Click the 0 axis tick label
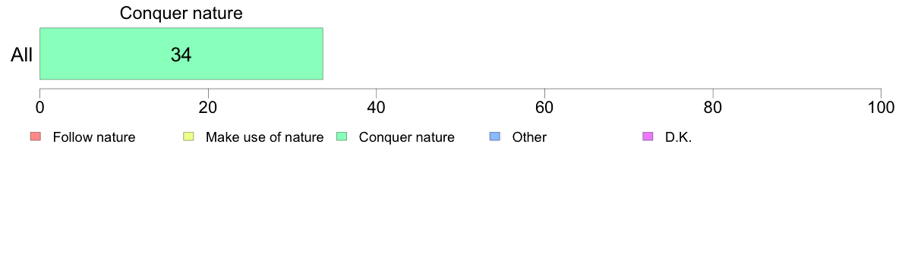The height and width of the screenshot is (279, 902). tap(39, 107)
